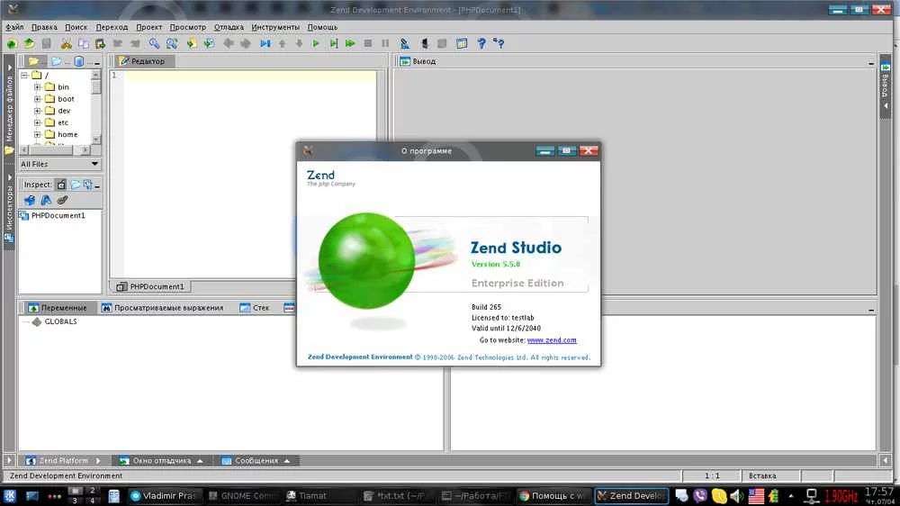
Task: Expand the Сообщения panel arrow
Action: [286, 461]
